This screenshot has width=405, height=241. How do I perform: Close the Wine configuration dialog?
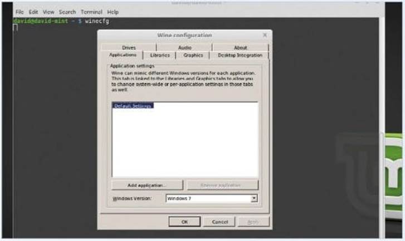pos(265,35)
